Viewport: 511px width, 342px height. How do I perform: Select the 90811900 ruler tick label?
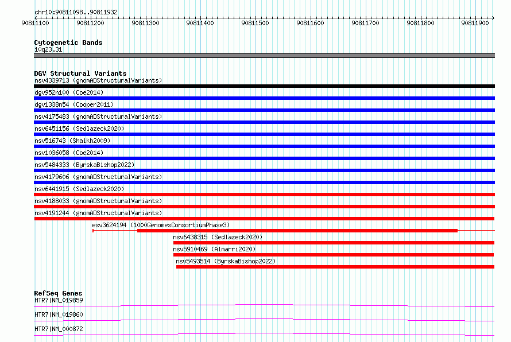coord(475,23)
